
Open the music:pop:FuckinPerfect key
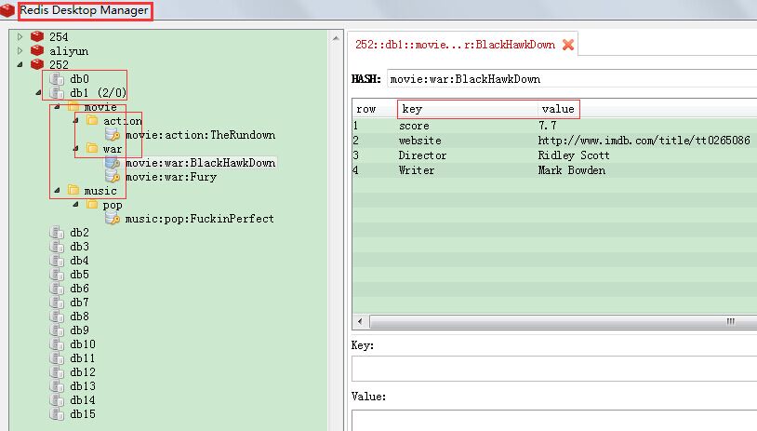(x=199, y=219)
